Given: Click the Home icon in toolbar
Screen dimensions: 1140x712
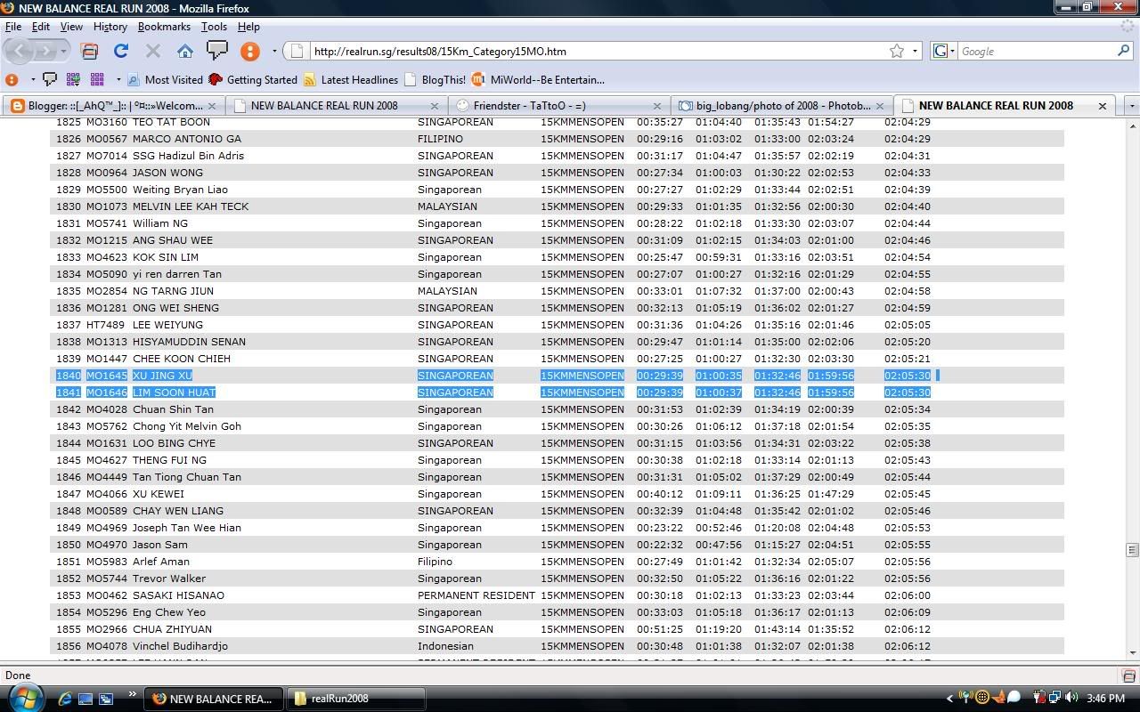Looking at the screenshot, I should click(x=184, y=51).
